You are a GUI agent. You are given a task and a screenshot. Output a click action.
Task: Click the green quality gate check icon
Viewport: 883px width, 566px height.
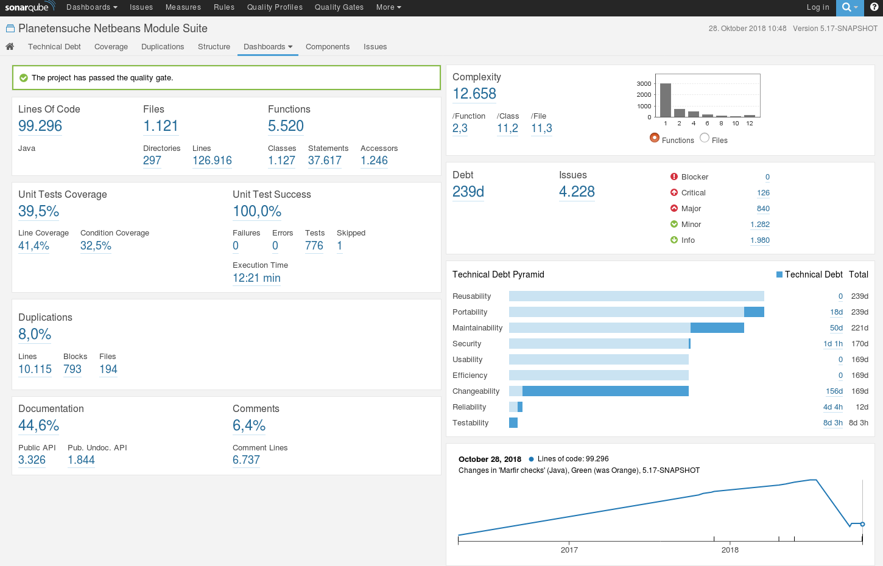pos(24,78)
